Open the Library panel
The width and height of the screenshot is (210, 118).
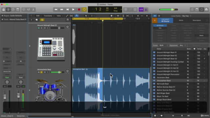click(x=4, y=10)
